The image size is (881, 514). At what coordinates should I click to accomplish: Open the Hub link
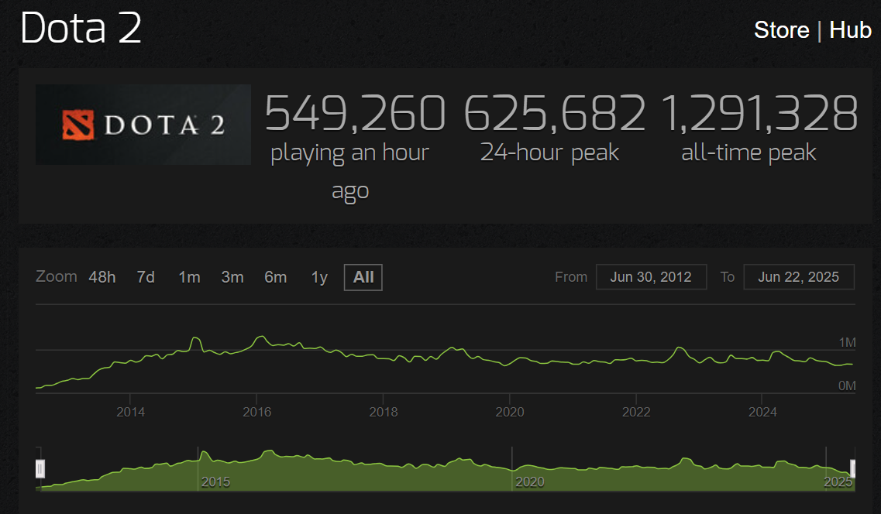click(x=850, y=30)
